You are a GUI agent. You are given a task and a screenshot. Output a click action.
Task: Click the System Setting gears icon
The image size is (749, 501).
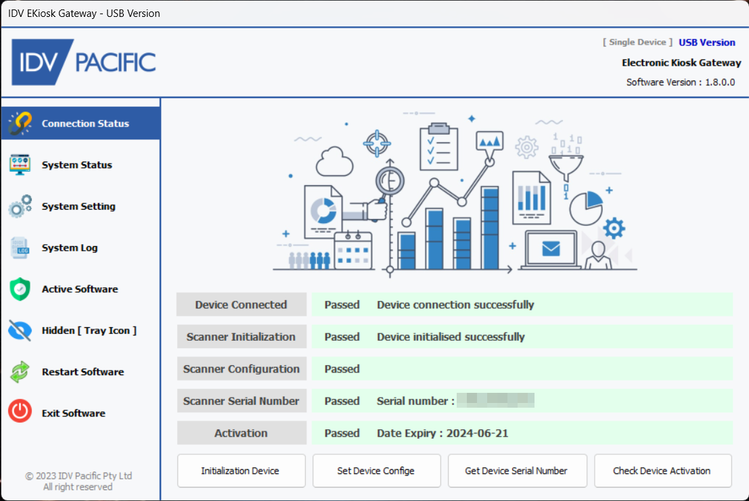click(x=20, y=206)
